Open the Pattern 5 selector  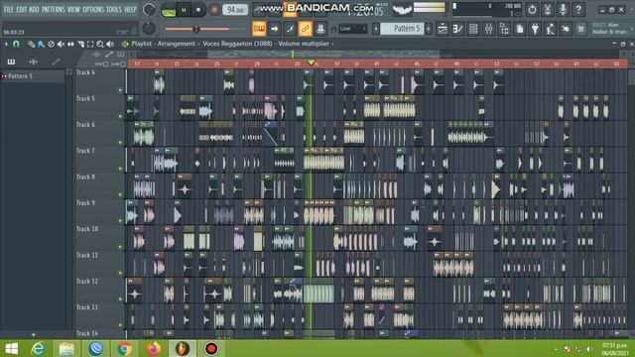(x=402, y=29)
